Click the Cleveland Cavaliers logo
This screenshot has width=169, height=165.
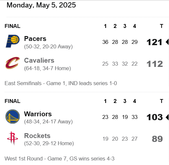(13, 63)
